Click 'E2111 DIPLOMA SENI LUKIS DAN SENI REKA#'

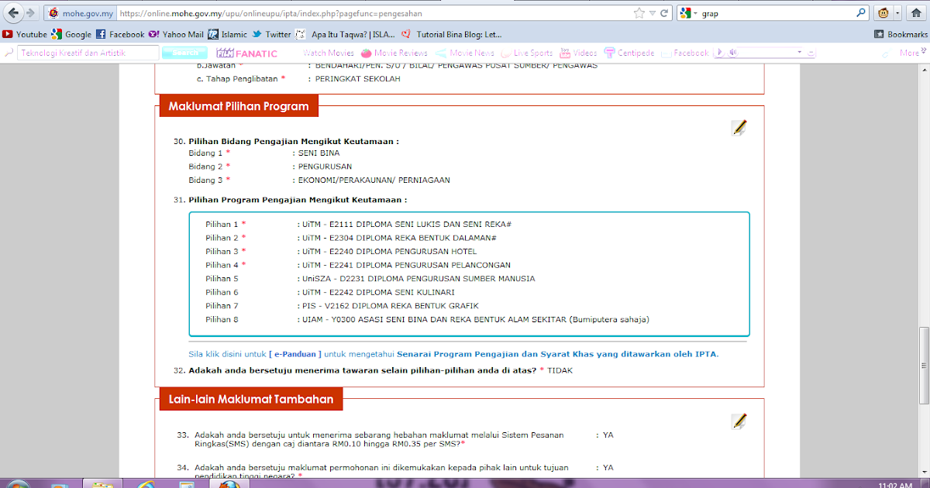420,224
